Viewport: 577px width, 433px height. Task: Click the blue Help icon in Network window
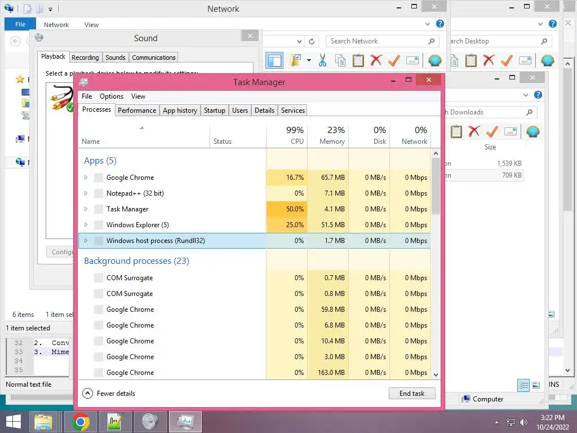(x=440, y=24)
